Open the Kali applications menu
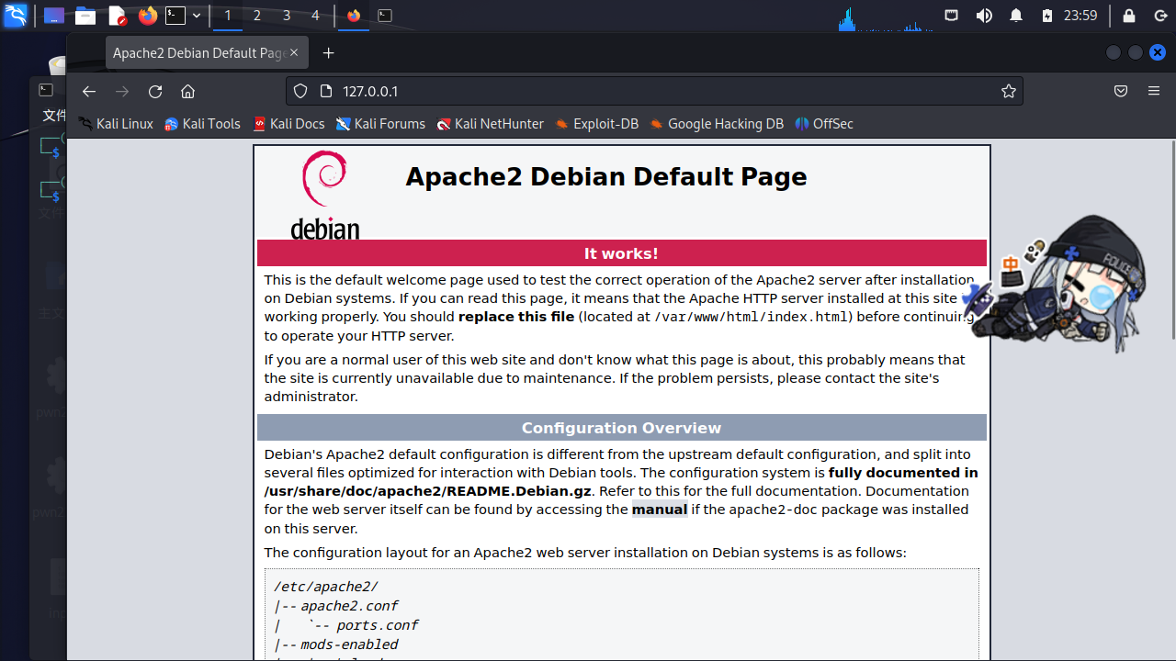Image resolution: width=1176 pixels, height=661 pixels. [16, 16]
